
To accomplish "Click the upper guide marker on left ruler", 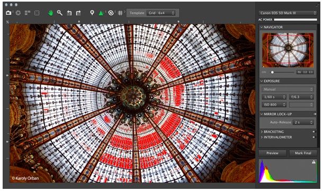I will pyautogui.click(x=7, y=75).
